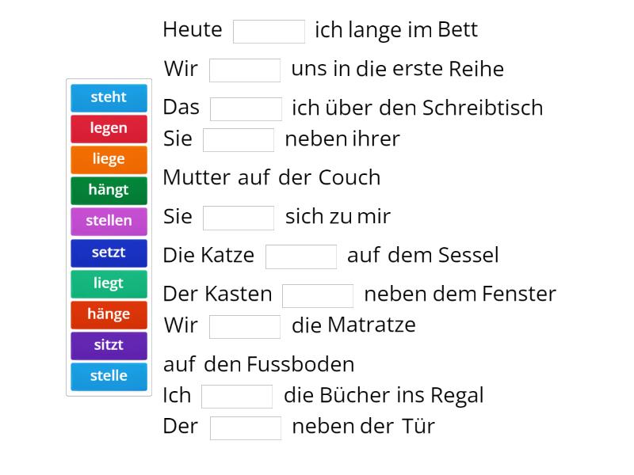Click the blank in "Sie __ neben ihrer"

[239, 139]
